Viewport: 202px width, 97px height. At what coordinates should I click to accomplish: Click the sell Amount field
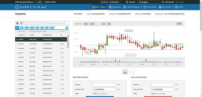click(x=162, y=85)
